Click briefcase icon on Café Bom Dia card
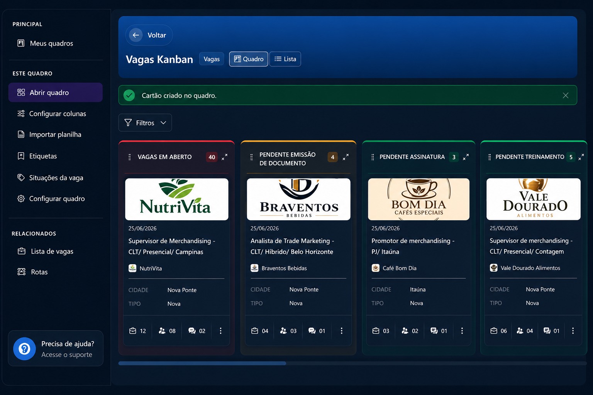The width and height of the screenshot is (593, 395). point(376,331)
